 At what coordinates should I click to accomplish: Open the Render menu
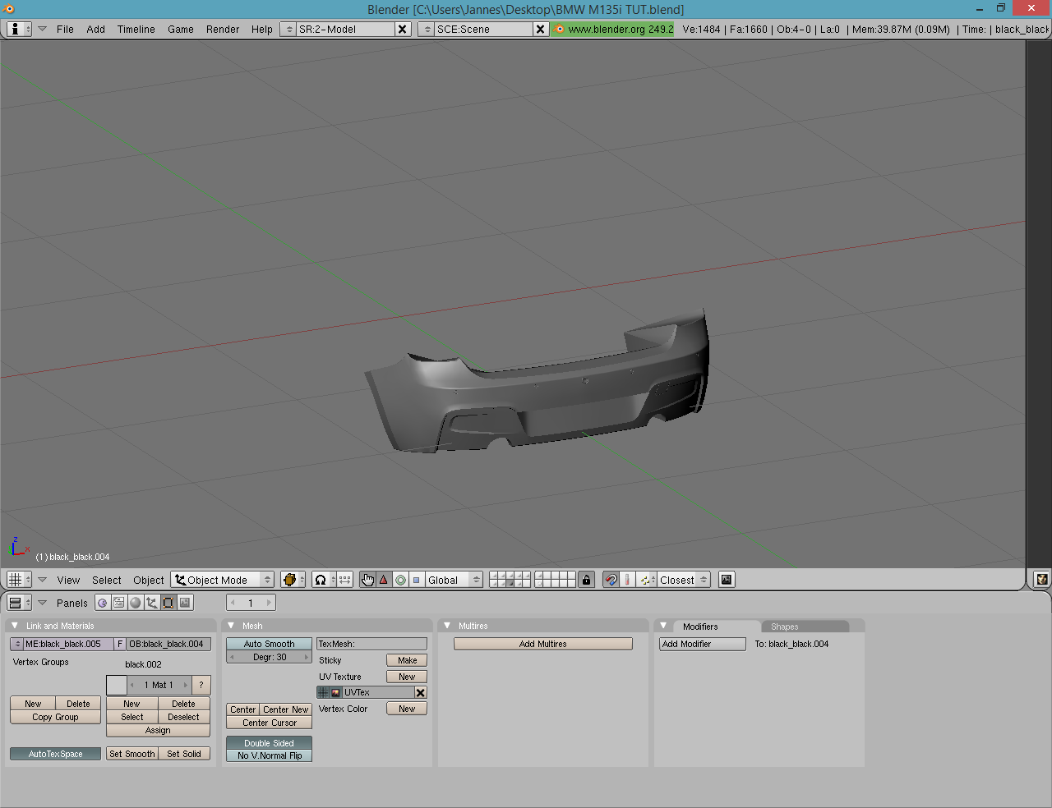pyautogui.click(x=223, y=29)
